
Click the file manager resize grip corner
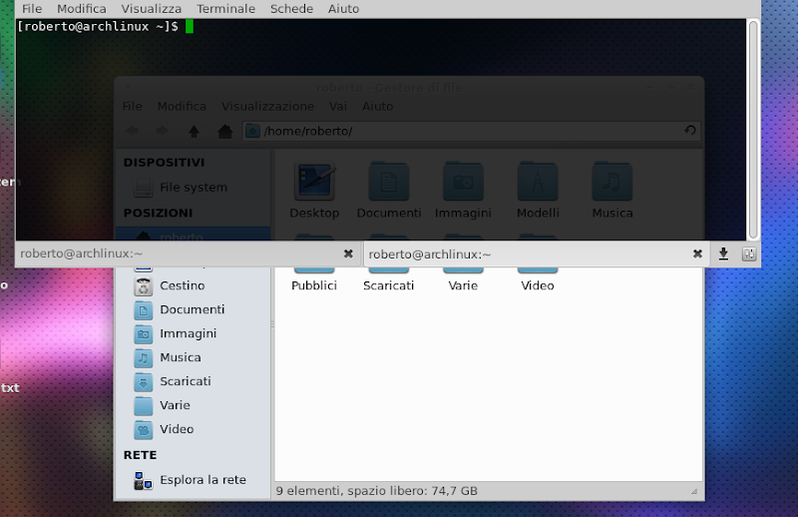pyautogui.click(x=694, y=491)
